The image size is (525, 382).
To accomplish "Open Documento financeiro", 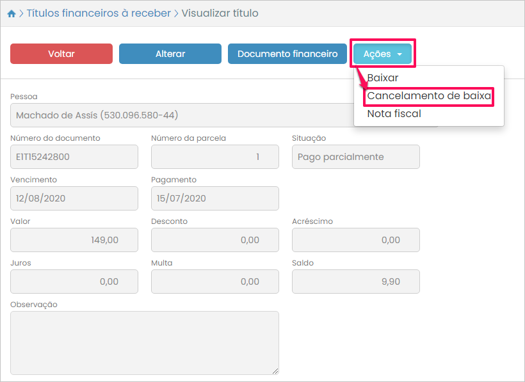I will click(287, 54).
